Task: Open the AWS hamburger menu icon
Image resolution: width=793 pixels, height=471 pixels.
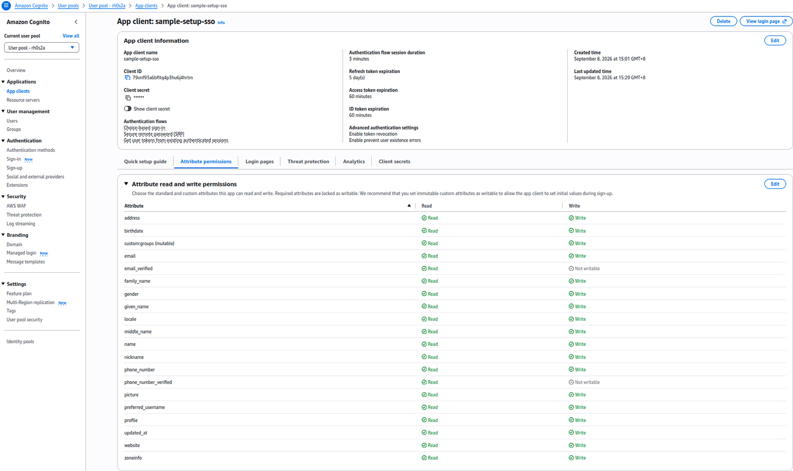Action: tap(6, 5)
